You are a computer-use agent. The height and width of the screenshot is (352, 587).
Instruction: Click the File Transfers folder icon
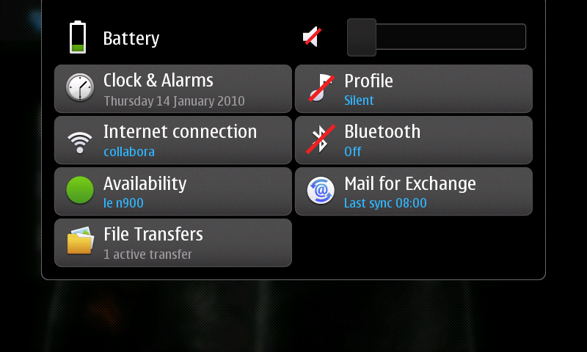point(80,241)
